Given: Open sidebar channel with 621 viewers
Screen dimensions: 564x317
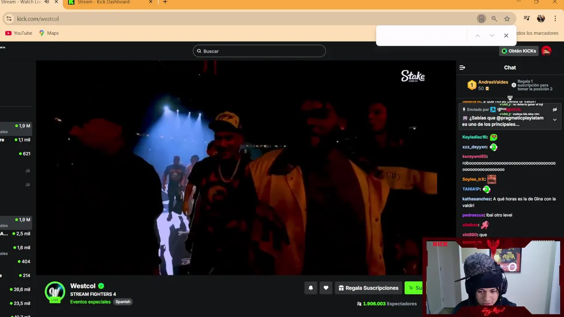Looking at the screenshot, I should pyautogui.click(x=15, y=154).
